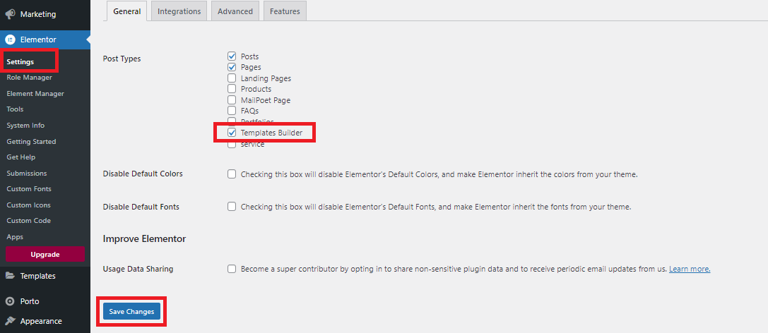Open System Info submenu item
Screen dimensions: 768x333
[25, 125]
